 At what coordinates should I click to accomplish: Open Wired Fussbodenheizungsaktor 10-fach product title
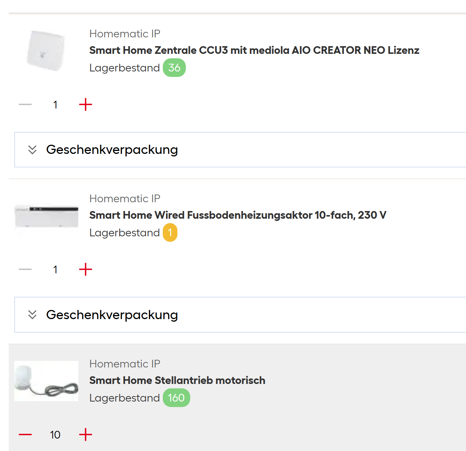pos(238,215)
